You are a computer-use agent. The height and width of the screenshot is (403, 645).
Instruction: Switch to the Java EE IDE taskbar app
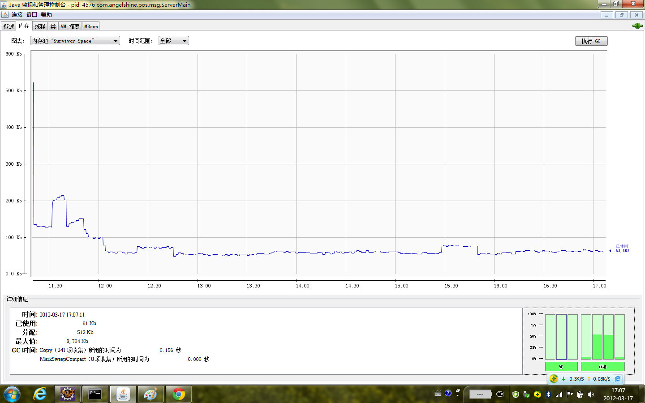pyautogui.click(x=68, y=394)
